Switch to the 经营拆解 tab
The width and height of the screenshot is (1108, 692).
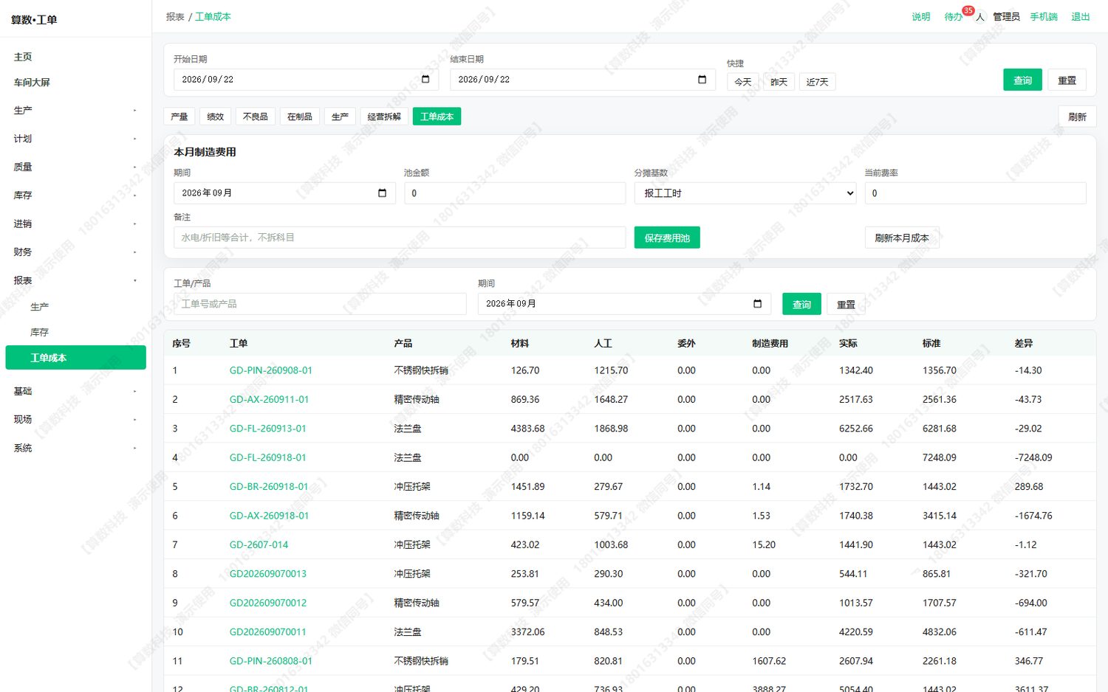tap(384, 117)
